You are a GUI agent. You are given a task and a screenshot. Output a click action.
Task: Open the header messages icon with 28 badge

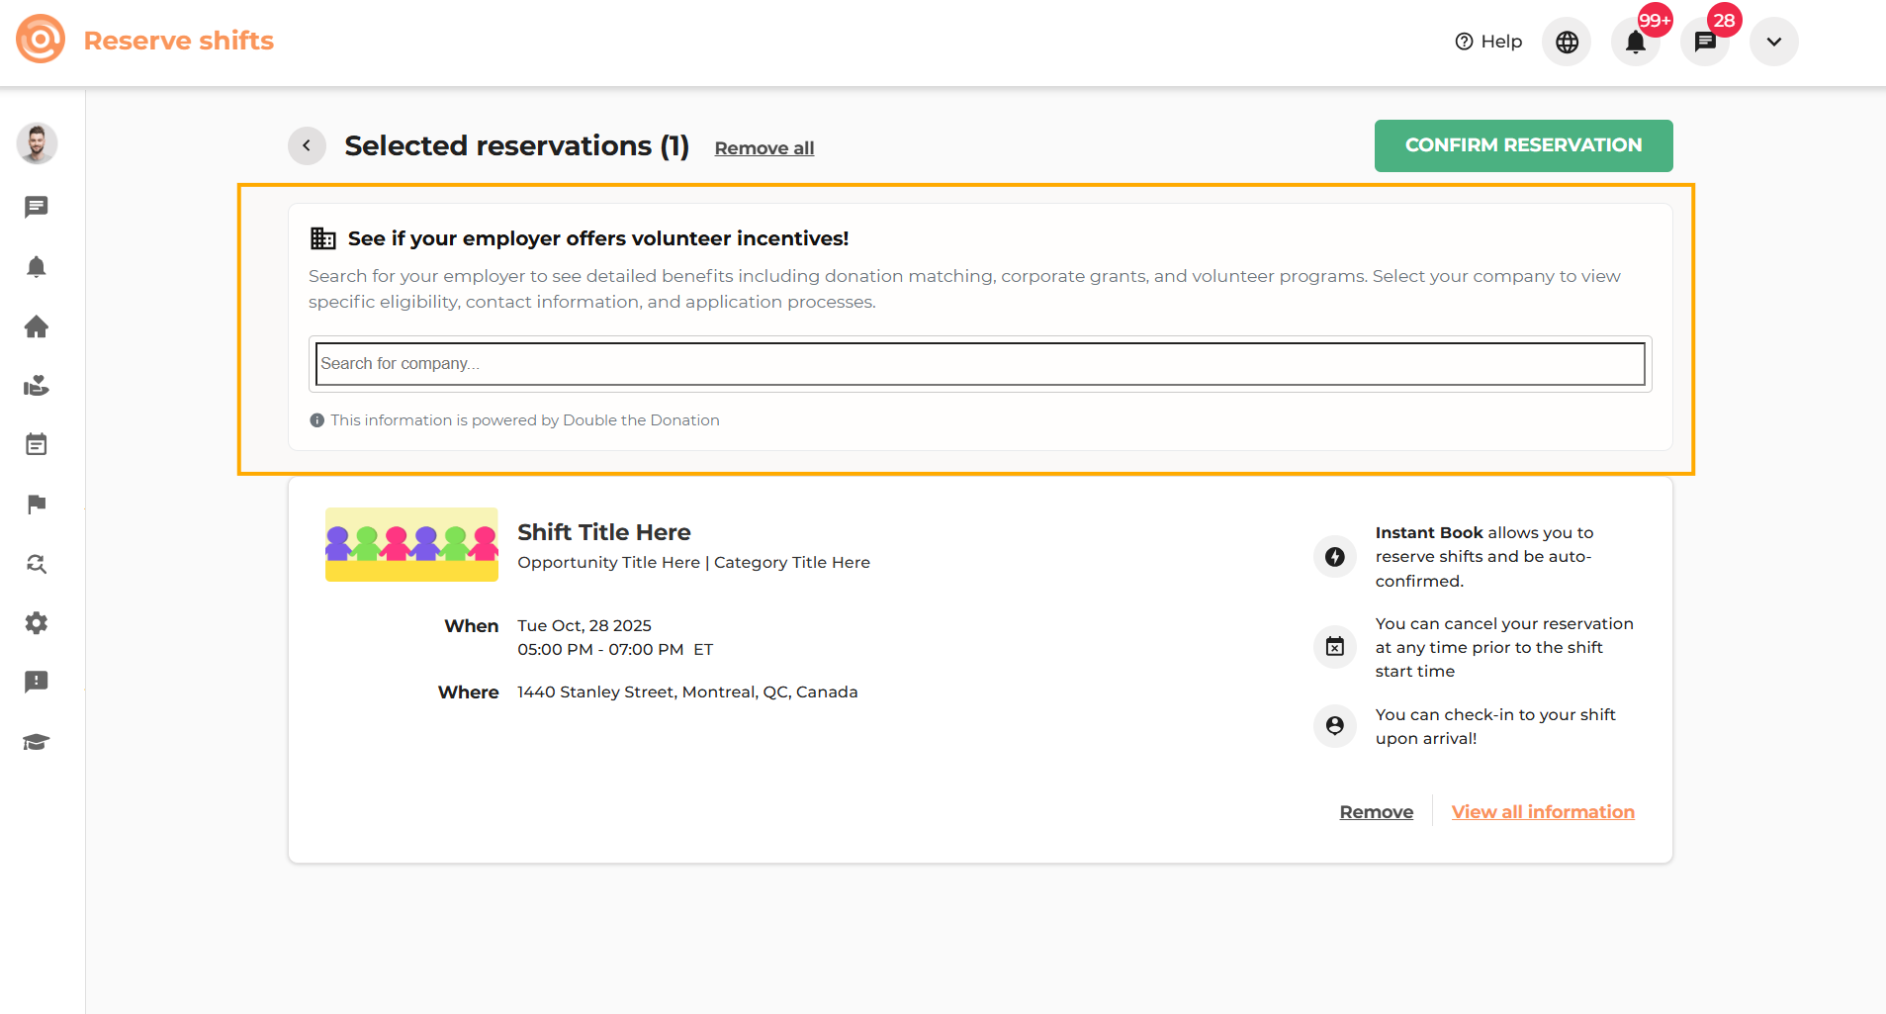tap(1704, 43)
